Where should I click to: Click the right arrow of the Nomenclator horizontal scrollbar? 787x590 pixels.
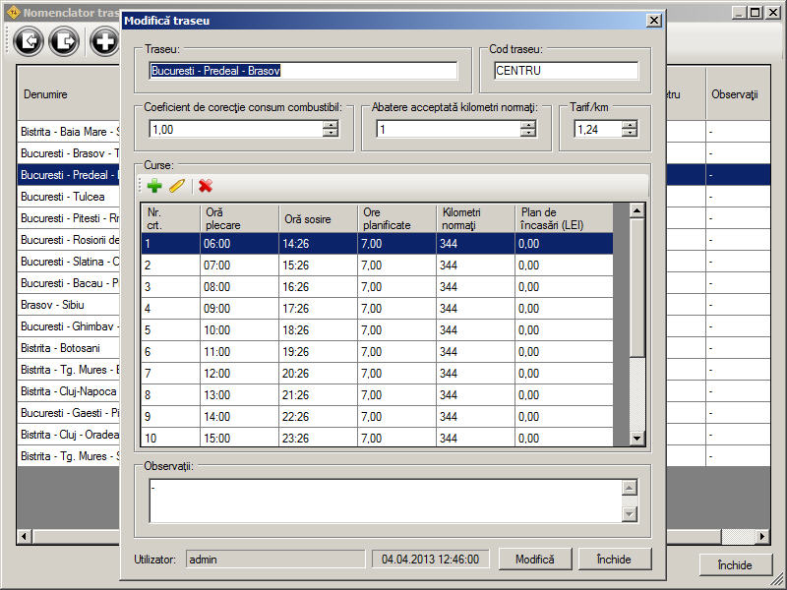(x=762, y=536)
